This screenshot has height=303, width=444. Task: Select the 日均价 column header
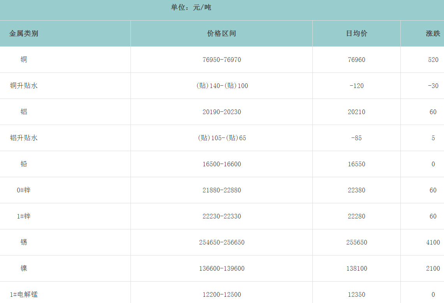click(x=356, y=33)
